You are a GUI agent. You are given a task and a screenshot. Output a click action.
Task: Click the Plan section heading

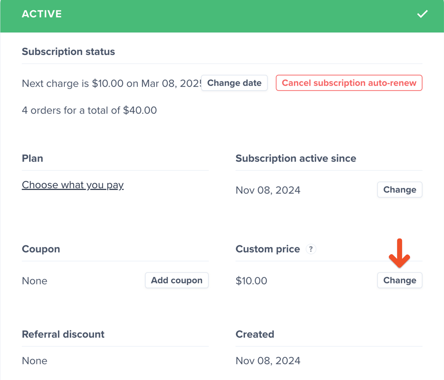click(32, 158)
